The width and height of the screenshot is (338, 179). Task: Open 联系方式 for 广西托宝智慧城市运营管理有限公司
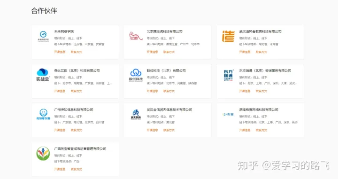point(77,169)
